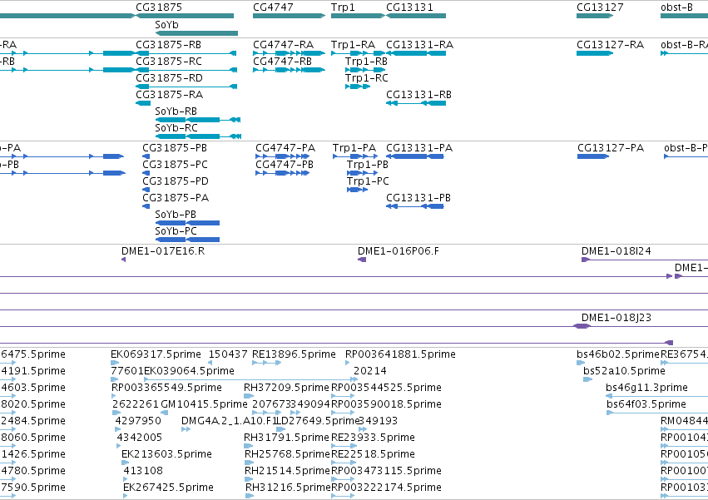
Task: Click the DME1-017E16.R clone end
Action: [x=124, y=260]
